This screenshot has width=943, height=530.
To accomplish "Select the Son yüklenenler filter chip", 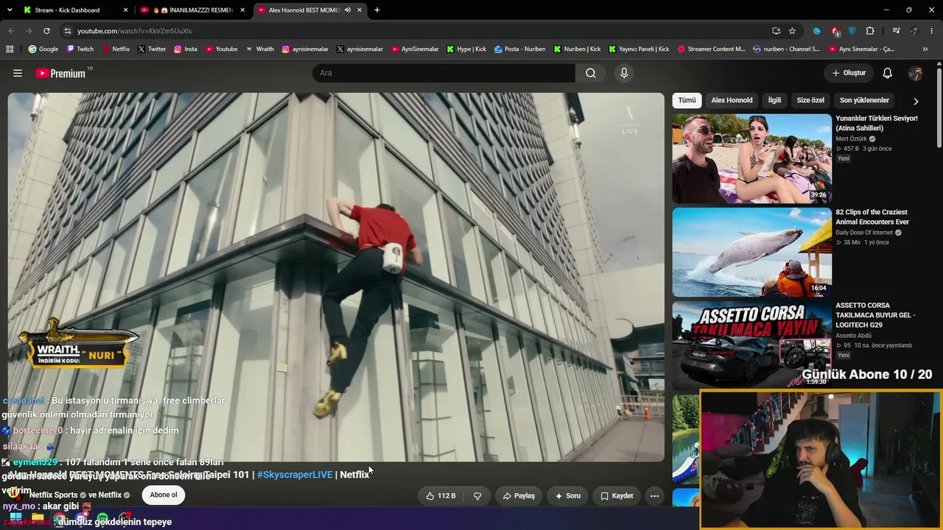I will 864,100.
